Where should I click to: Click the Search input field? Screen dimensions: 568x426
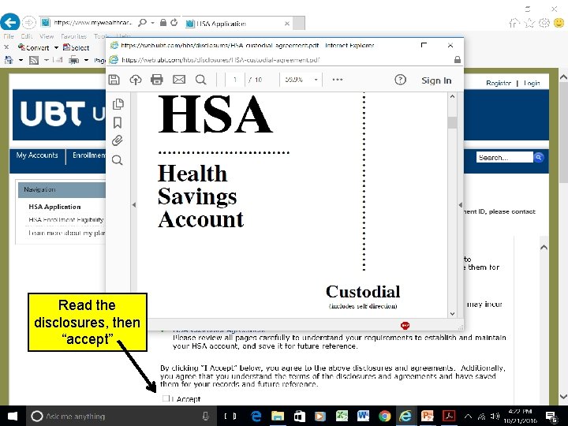[504, 158]
